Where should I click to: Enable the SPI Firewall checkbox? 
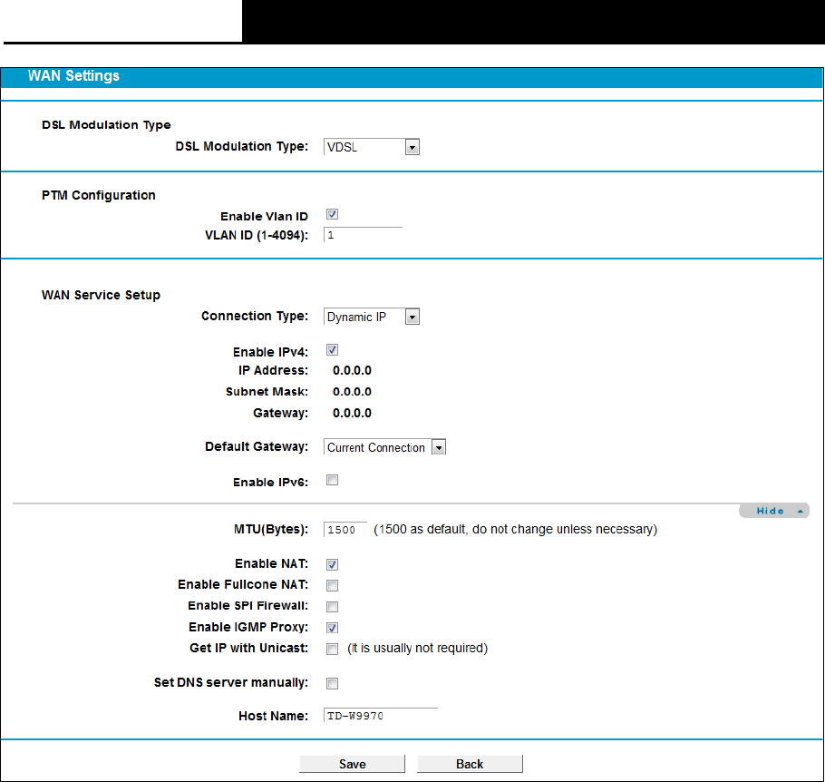(x=332, y=607)
